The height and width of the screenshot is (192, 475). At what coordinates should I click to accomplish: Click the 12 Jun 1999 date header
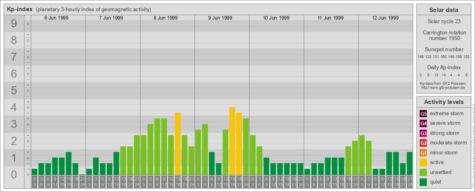click(x=385, y=18)
